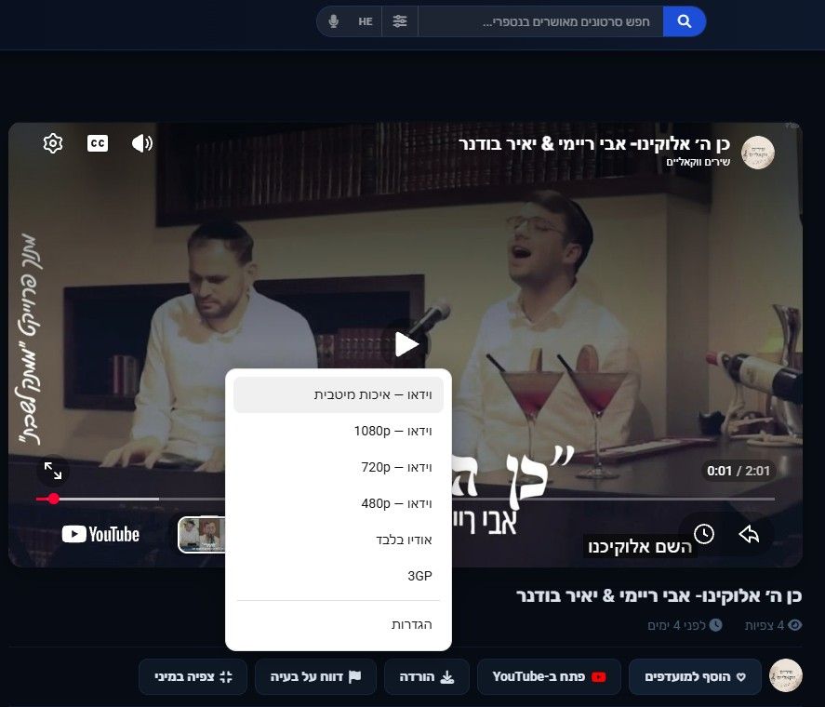Click the blue search magnifier button
Viewport: 825px width, 707px height.
(684, 21)
